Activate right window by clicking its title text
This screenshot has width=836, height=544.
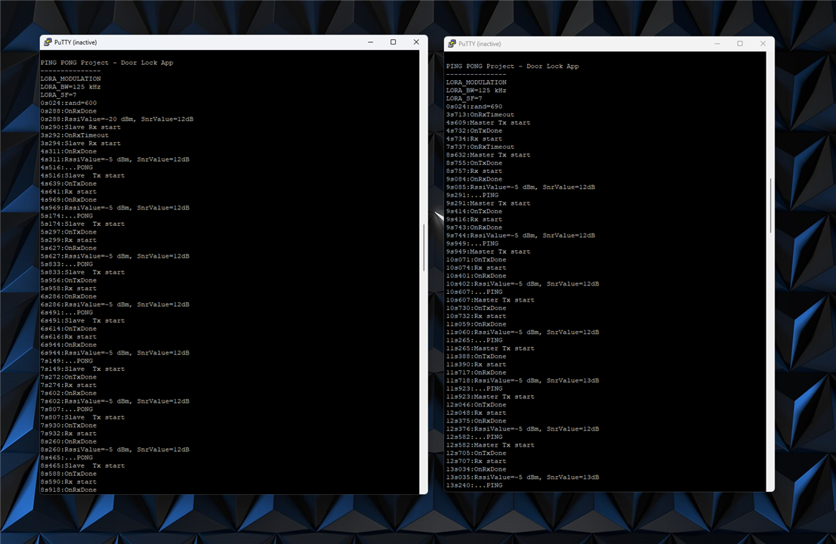(x=480, y=44)
